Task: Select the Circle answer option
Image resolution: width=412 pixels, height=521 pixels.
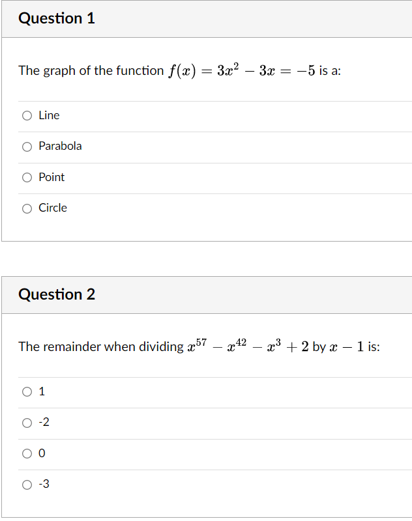Action: click(x=27, y=208)
